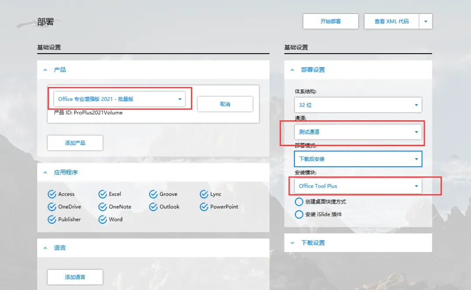Viewport: 471px width, 290px height.
Task: Click the 部署 page title
Action: tap(45, 22)
